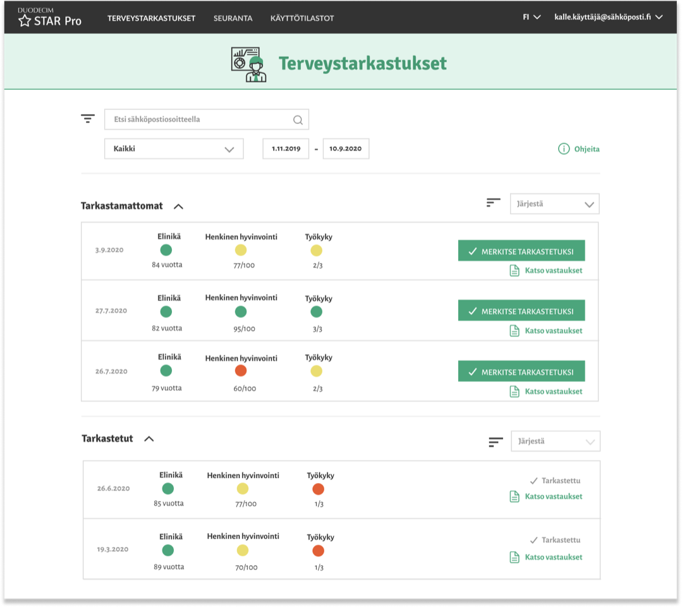Open Katso vastaukset for 19.3.2020
682x607 pixels.
[x=554, y=558]
